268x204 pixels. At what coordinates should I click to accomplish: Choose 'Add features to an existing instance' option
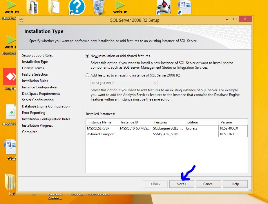point(88,75)
